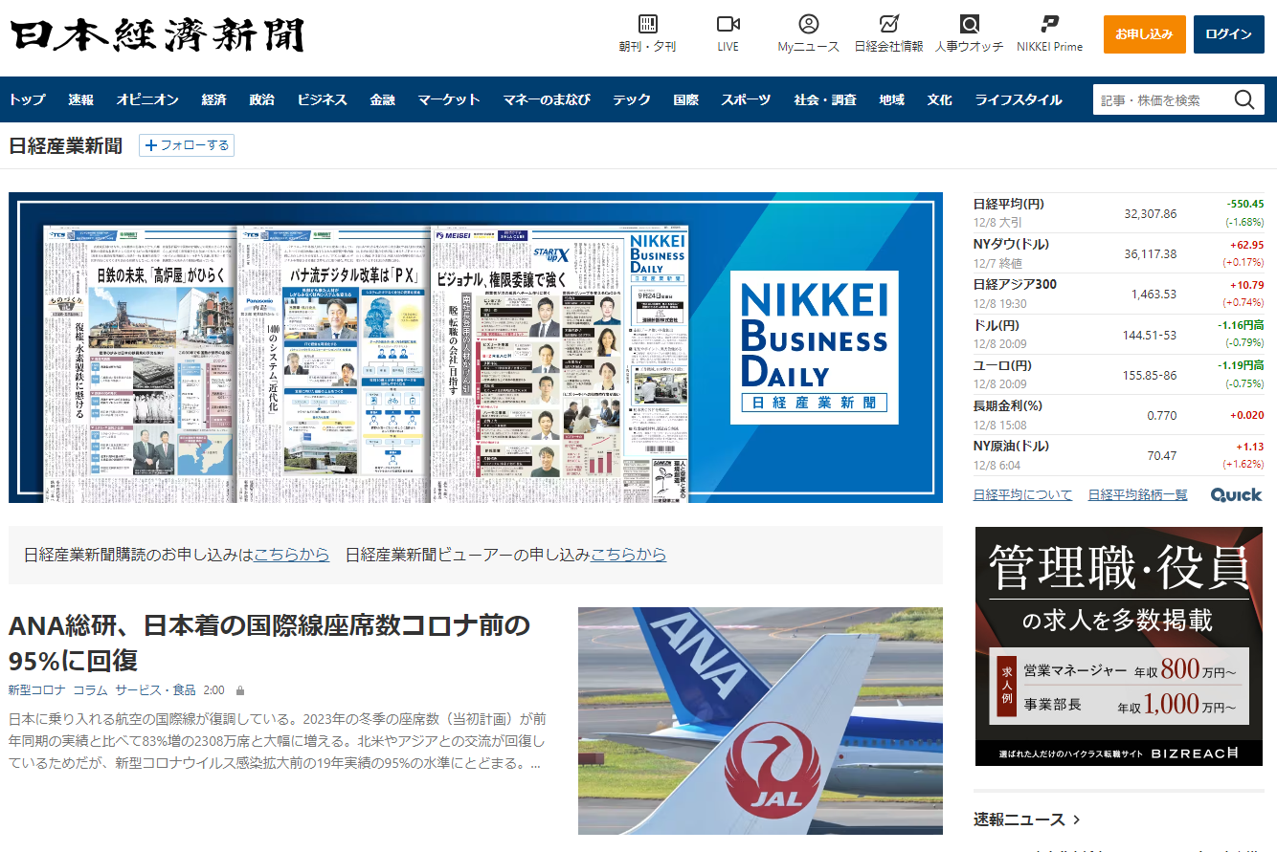This screenshot has width=1277, height=852.
Task: Toggle the フォローする follow button
Action: 187,145
